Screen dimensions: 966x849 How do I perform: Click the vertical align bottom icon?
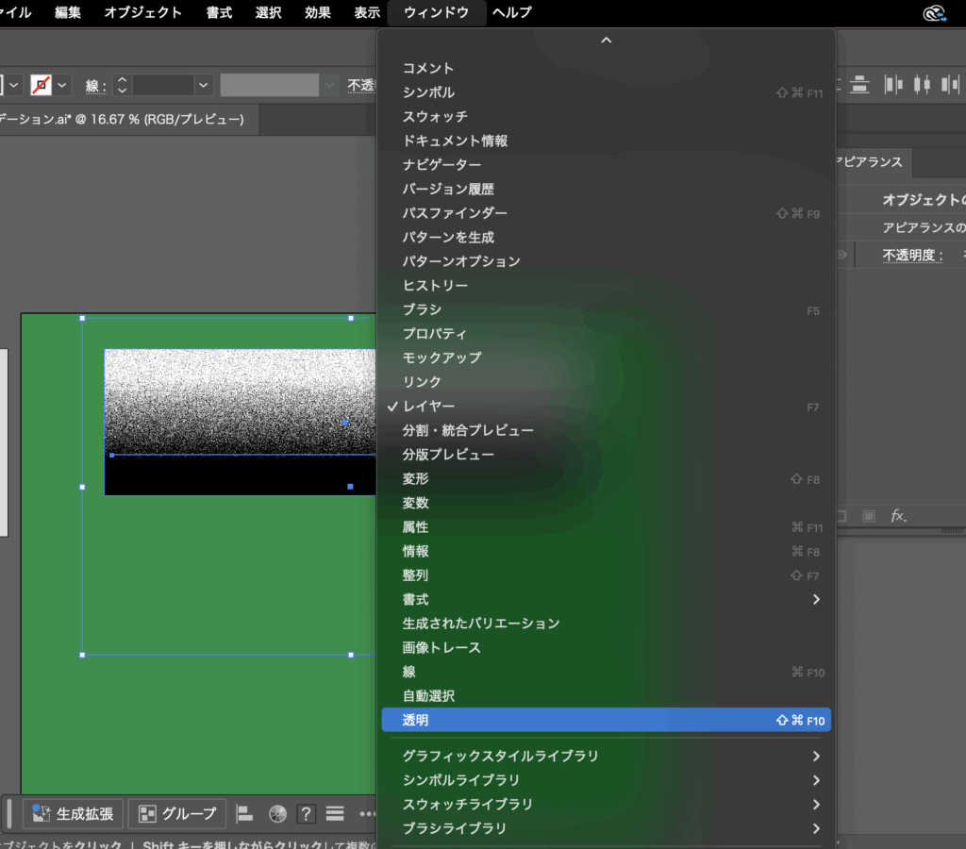point(858,85)
